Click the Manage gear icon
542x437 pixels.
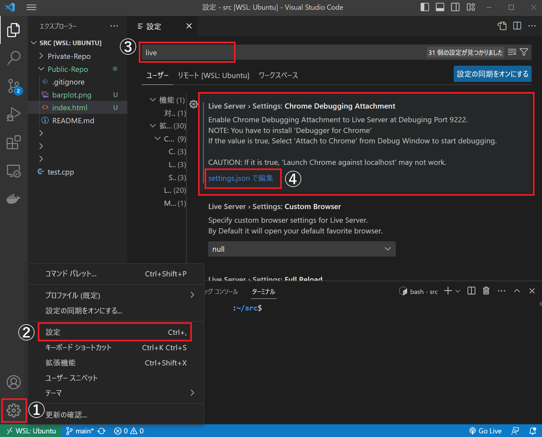14,410
